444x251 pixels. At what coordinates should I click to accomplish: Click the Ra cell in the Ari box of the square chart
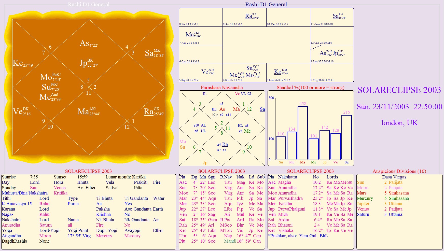click(x=252, y=16)
